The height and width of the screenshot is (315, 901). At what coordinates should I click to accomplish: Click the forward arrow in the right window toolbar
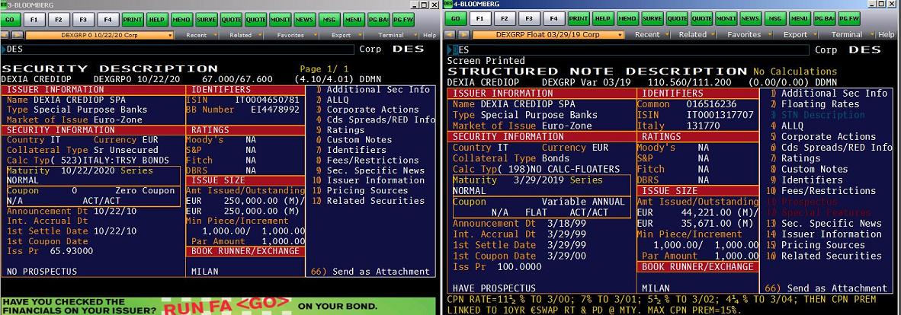click(463, 35)
